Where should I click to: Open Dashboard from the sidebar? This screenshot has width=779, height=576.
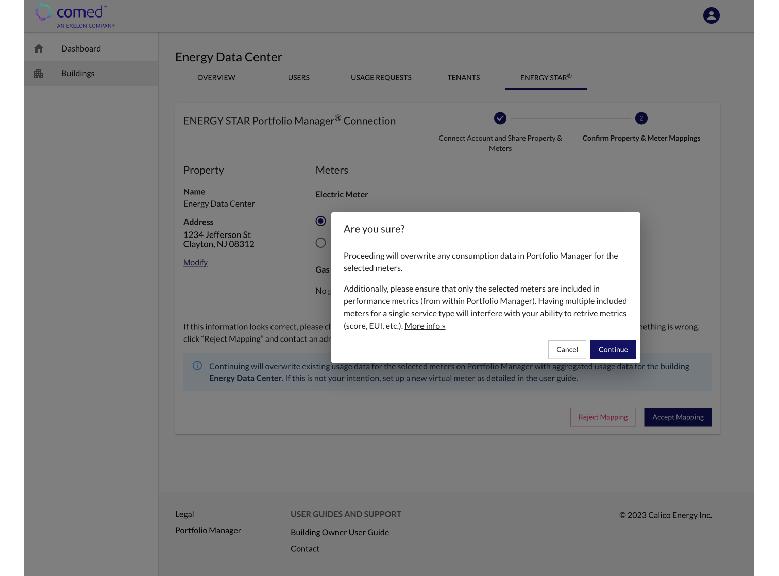91,48
